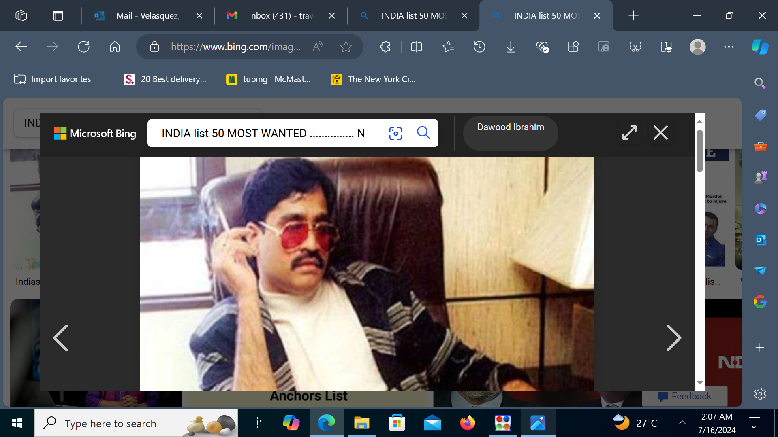Viewport: 778px width, 437px height.
Task: Open sidebar Drop paper-plane icon
Action: (x=760, y=271)
